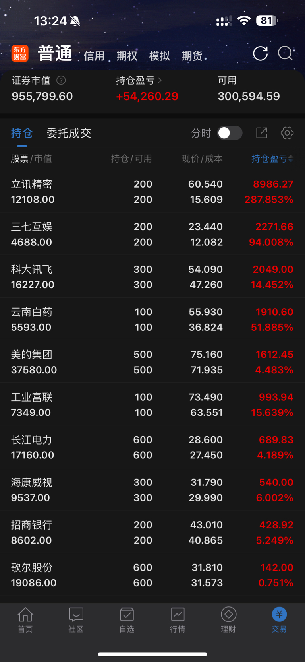Viewport: 305px width, 662px height.
Task: Toggle the 分时 switch on
Action: coord(230,133)
